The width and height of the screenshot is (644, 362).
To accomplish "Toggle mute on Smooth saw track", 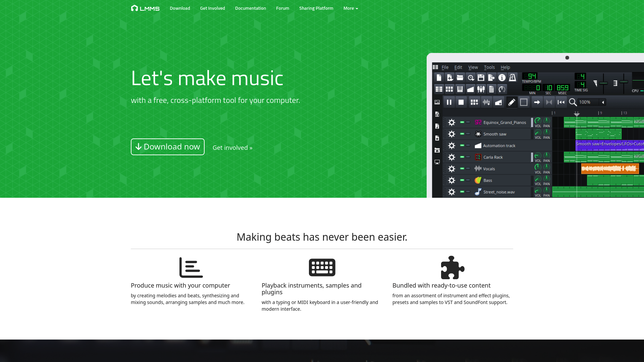I will [462, 134].
